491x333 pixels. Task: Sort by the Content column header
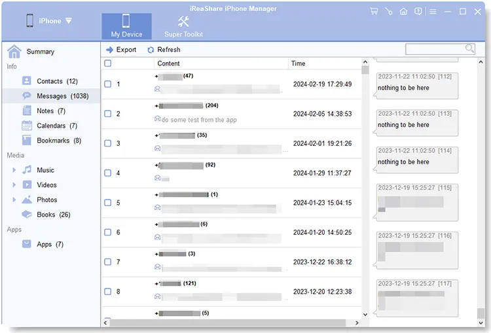pos(221,63)
